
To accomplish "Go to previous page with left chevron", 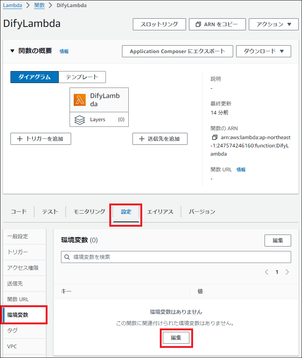I will (266, 272).
